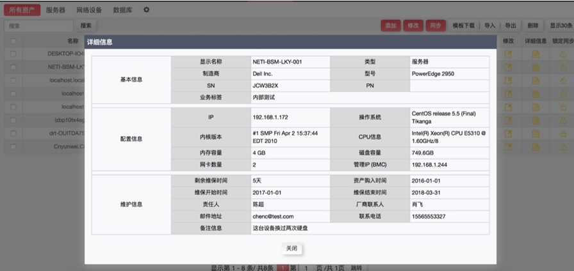Select checkbox for the drt-OUITDA7S row
The image size is (574, 271).
[13, 133]
